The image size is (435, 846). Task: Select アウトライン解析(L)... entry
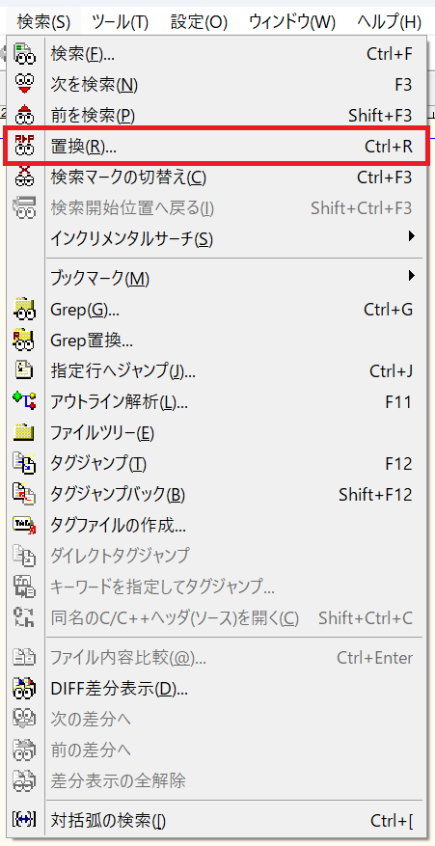pyautogui.click(x=218, y=401)
